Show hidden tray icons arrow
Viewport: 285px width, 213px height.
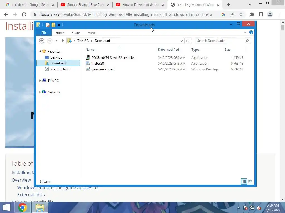click(x=239, y=208)
